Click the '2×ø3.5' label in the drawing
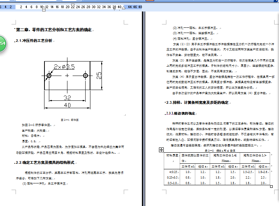Viewport: 279px width, 206px height. 64,67
